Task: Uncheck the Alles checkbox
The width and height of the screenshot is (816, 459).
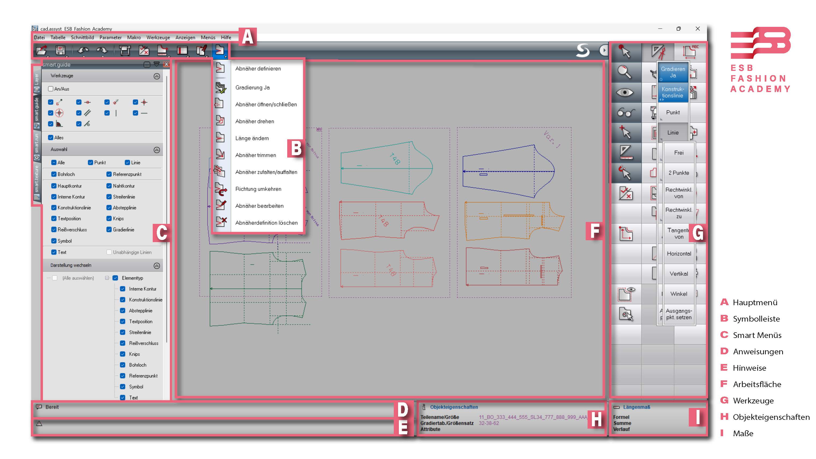Action: coord(50,137)
